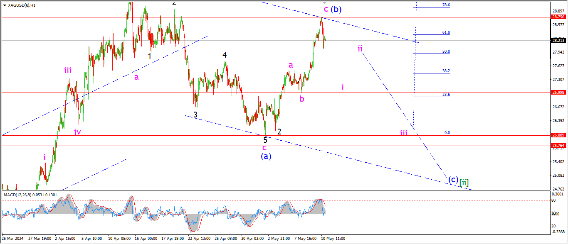The width and height of the screenshot is (568, 244).
Task: Click the 5 Apr 10:00 time label
Action: pyautogui.click(x=92, y=239)
